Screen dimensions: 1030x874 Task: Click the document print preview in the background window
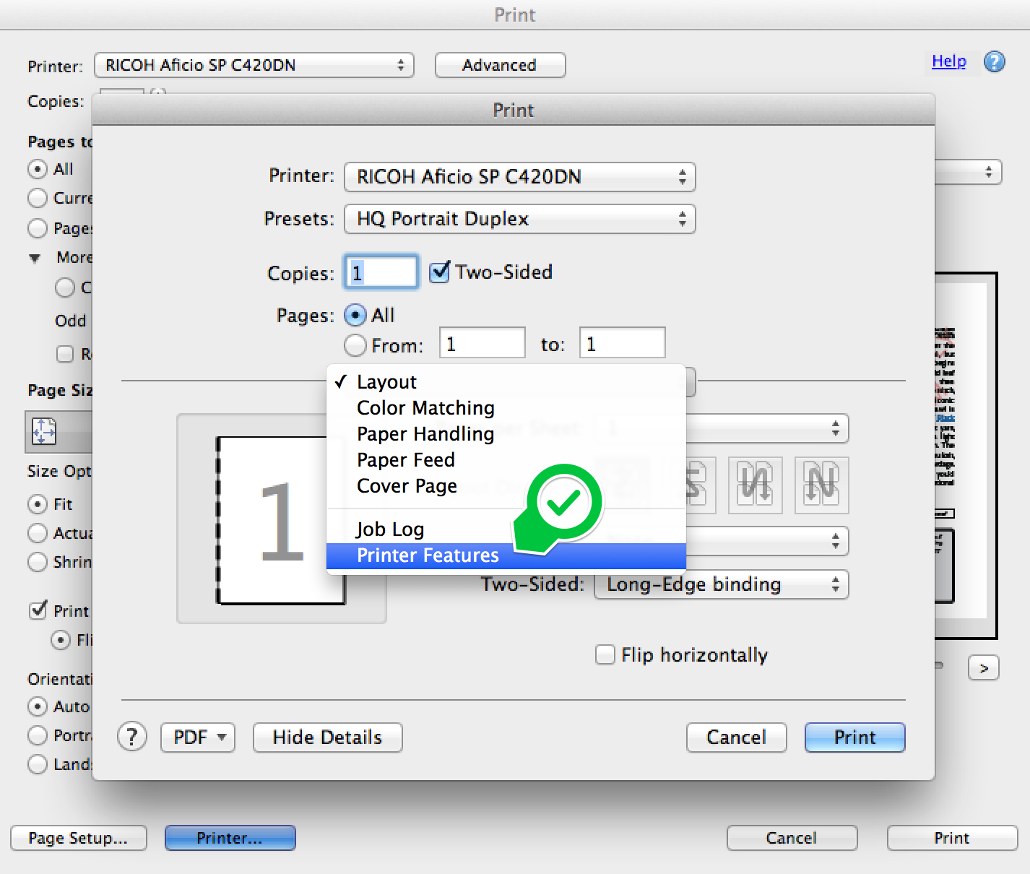[966, 455]
